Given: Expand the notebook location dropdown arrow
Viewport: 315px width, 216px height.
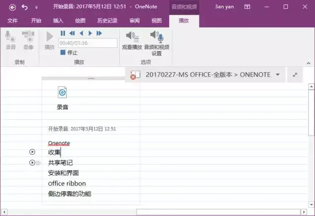Looking at the screenshot, I should [x=278, y=75].
